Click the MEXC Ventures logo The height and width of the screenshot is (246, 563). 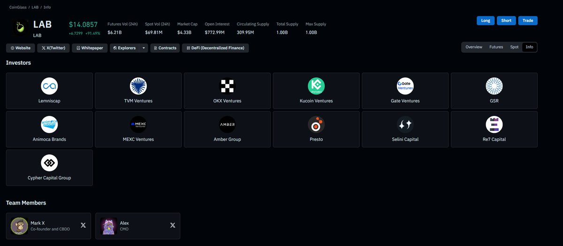[138, 124]
